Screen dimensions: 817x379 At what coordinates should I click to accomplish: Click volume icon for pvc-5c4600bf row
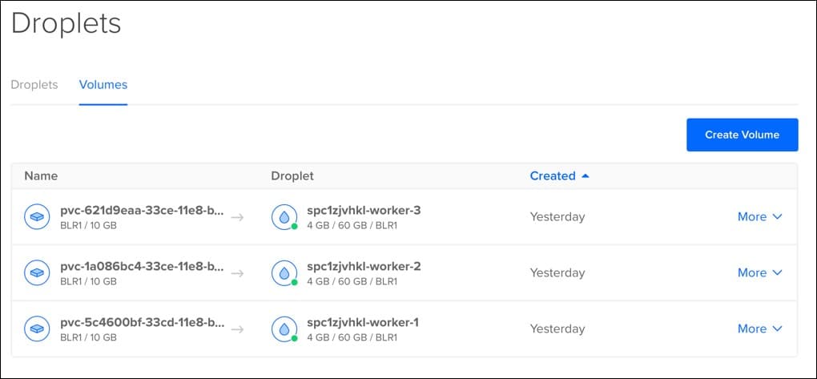(x=37, y=329)
